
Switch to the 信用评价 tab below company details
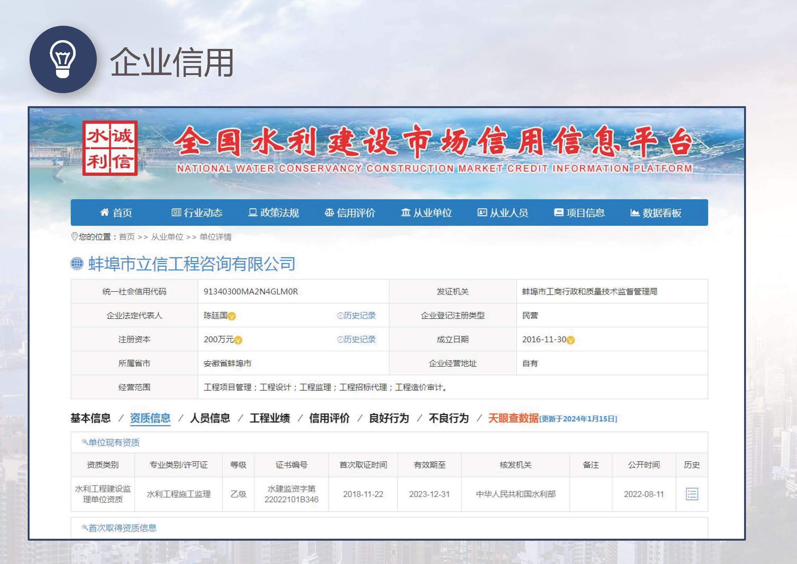pos(330,418)
